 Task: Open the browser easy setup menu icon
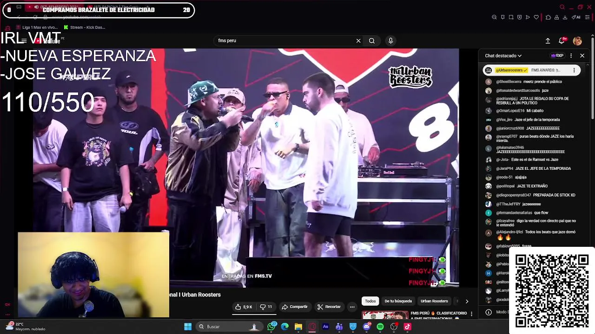(x=587, y=17)
